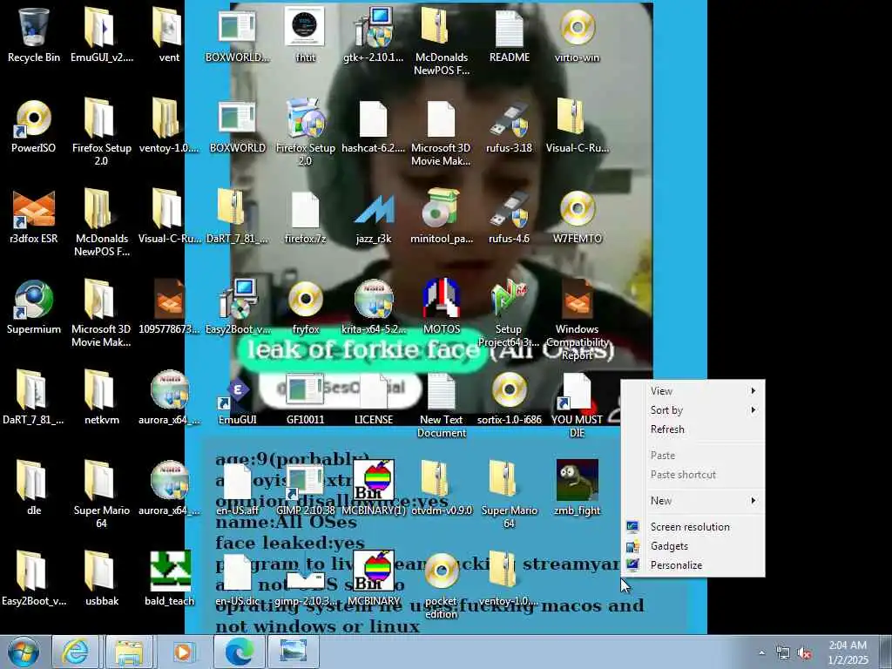The image size is (892, 669).
Task: Open the Windows Compatibility Report file
Action: (x=577, y=319)
